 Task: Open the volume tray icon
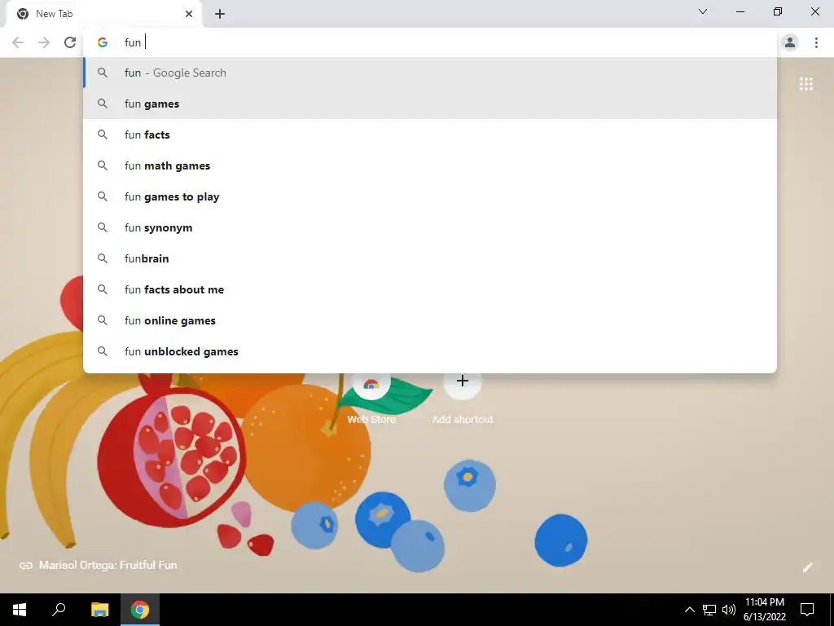click(729, 610)
